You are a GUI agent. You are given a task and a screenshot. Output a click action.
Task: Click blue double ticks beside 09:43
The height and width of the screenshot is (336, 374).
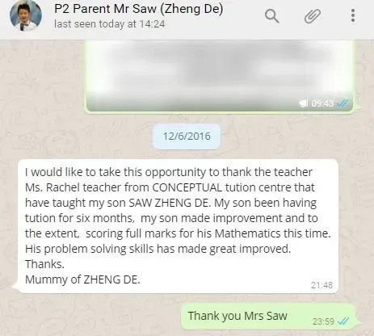tap(342, 103)
